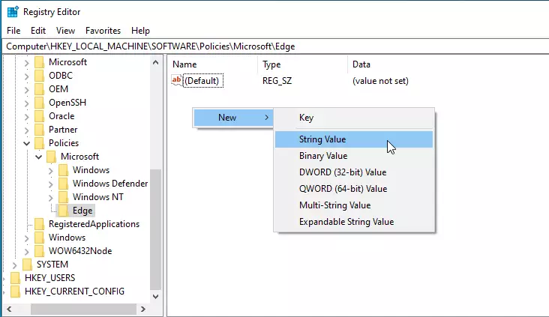Choose Key from the New submenu

point(354,118)
